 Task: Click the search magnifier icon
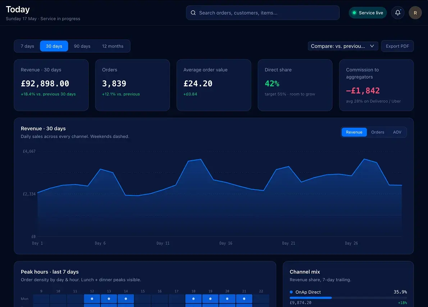click(193, 13)
